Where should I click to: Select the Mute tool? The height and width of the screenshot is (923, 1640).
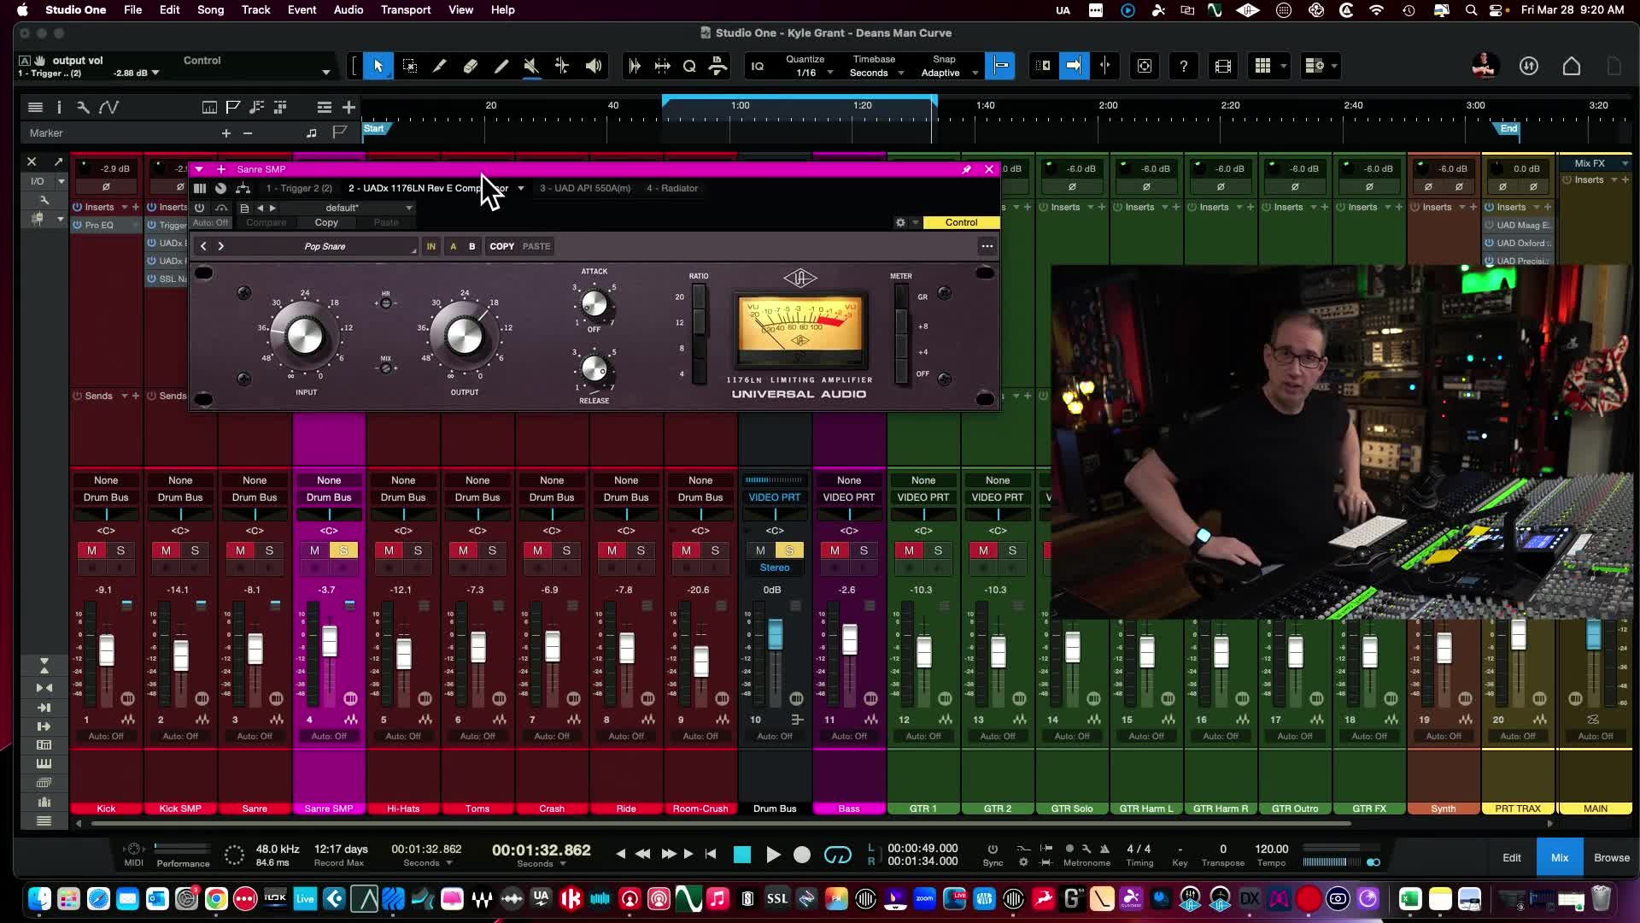(x=531, y=66)
